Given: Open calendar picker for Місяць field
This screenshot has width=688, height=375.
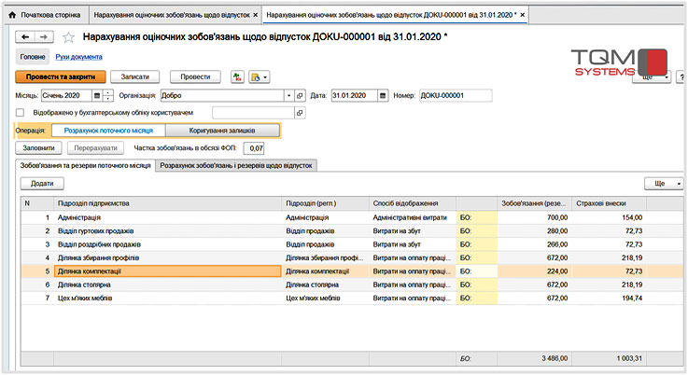Looking at the screenshot, I should point(96,95).
